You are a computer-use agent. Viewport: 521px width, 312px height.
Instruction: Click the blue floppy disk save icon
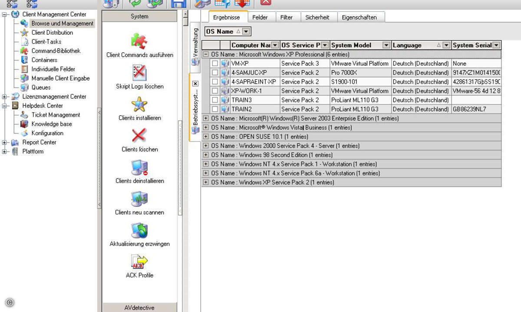(x=178, y=4)
